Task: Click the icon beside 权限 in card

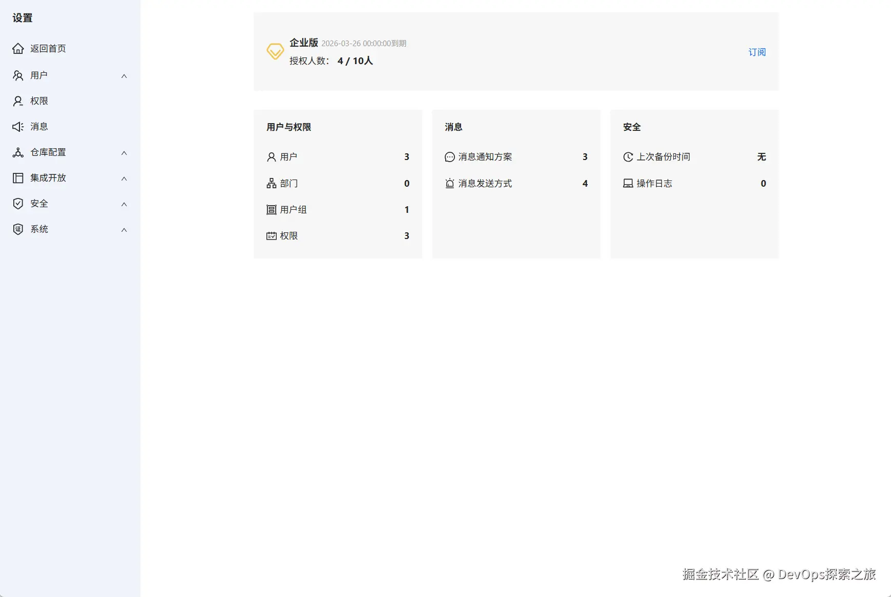Action: pyautogui.click(x=272, y=236)
